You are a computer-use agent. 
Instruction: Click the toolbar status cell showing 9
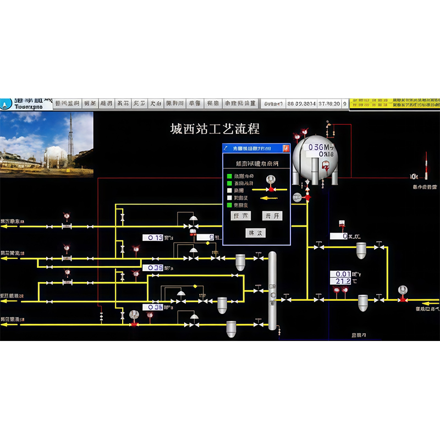click(345, 104)
